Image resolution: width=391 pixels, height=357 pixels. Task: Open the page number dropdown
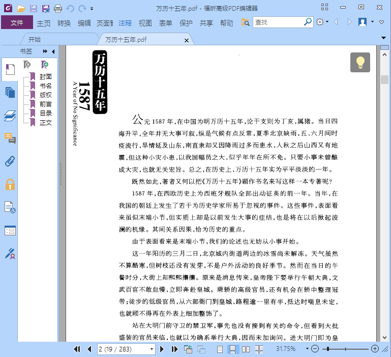point(152,349)
